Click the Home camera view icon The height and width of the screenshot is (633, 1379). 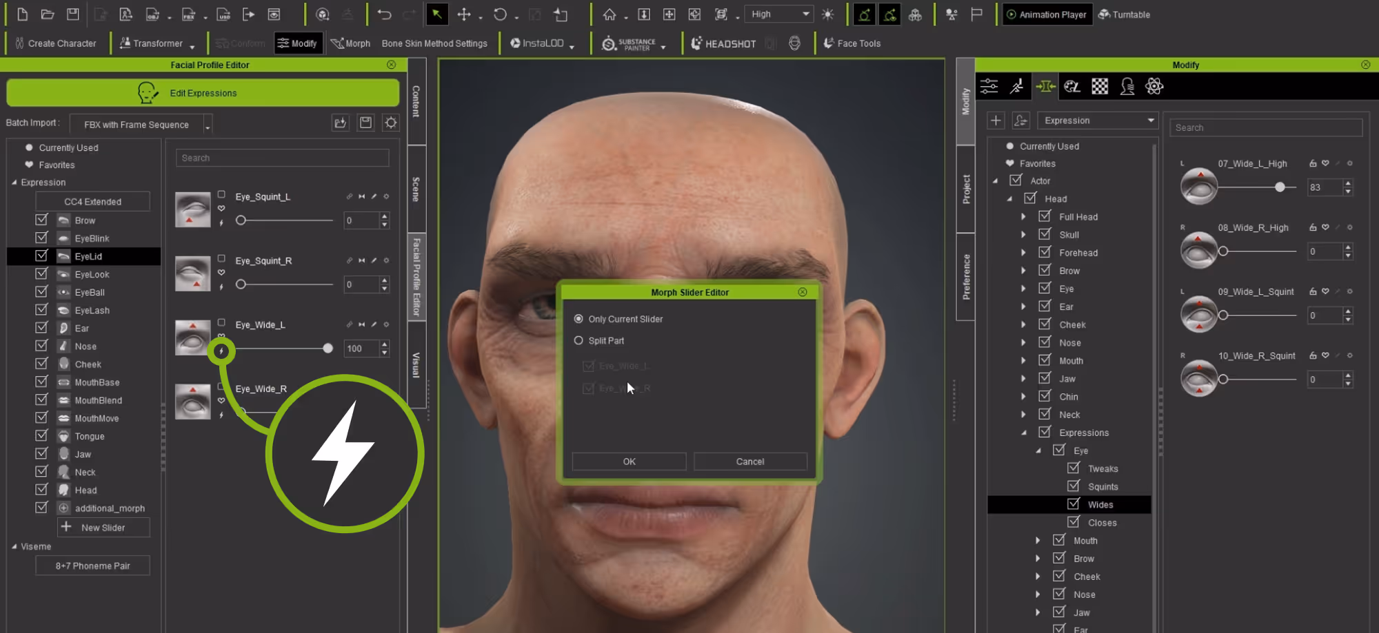[x=610, y=14]
